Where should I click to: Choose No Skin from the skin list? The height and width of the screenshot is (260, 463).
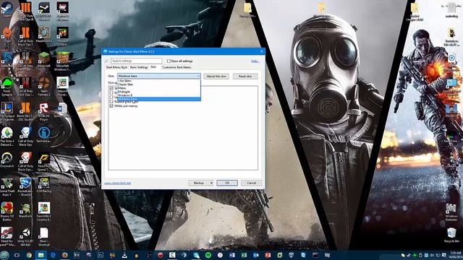tap(159, 81)
